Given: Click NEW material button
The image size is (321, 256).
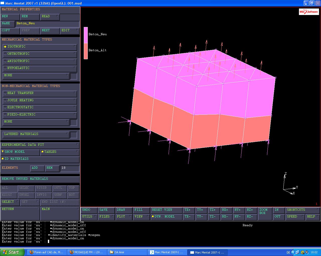Looking at the screenshot, I should (x=10, y=16).
